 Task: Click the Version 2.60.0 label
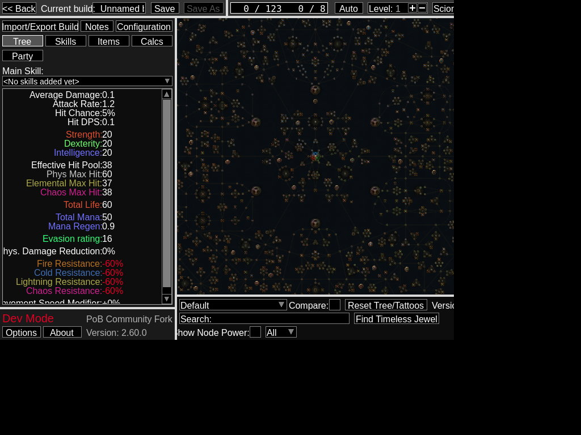[116, 332]
